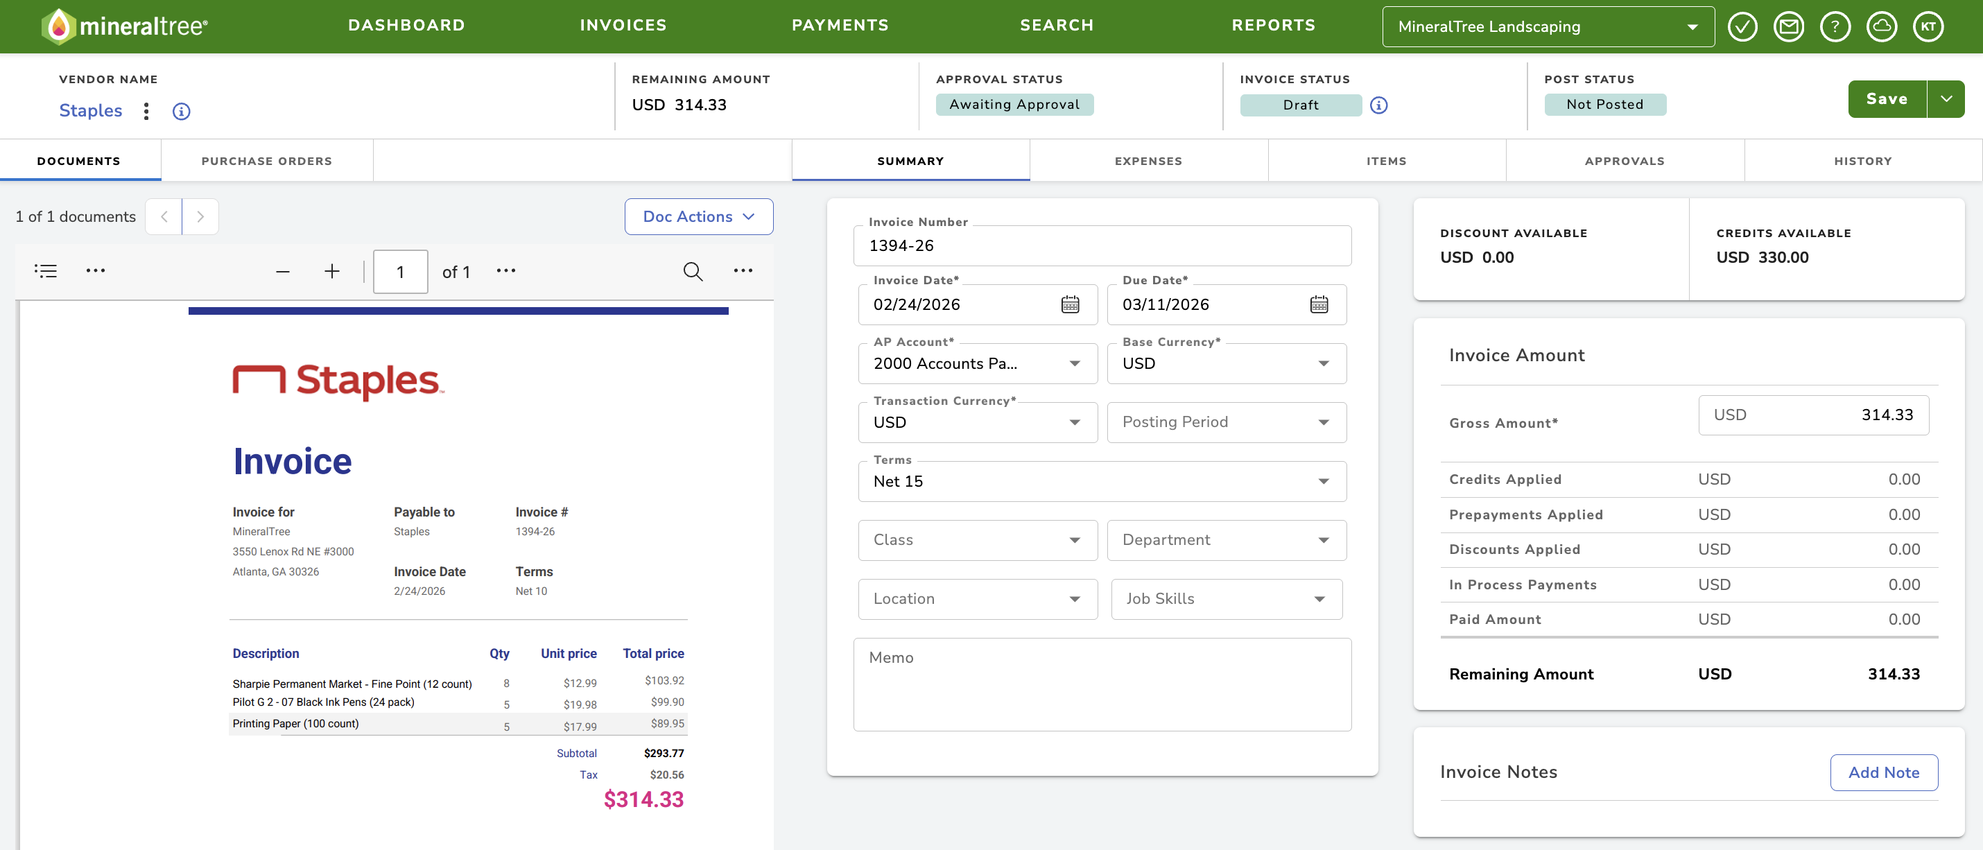Switch to the Expenses tab

1148,161
